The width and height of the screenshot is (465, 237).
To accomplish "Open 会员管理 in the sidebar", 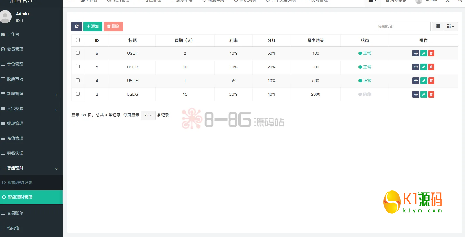I will (31, 49).
